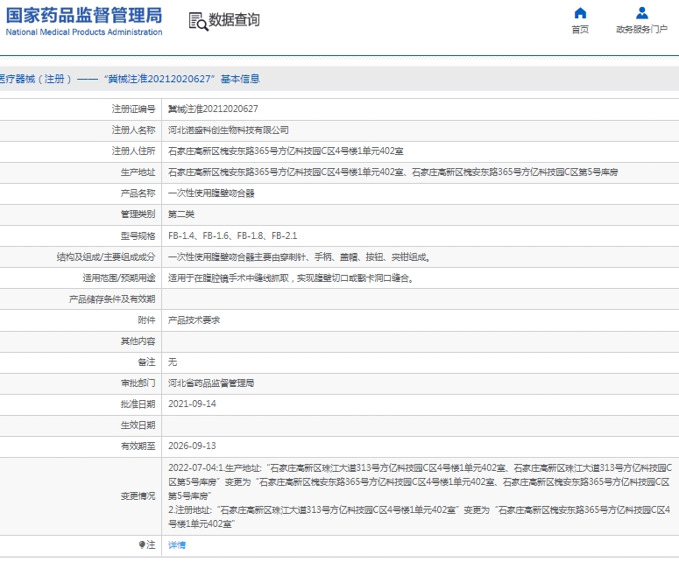The height and width of the screenshot is (562, 679).
Task: Click the 其他内容 row label
Action: click(x=138, y=341)
